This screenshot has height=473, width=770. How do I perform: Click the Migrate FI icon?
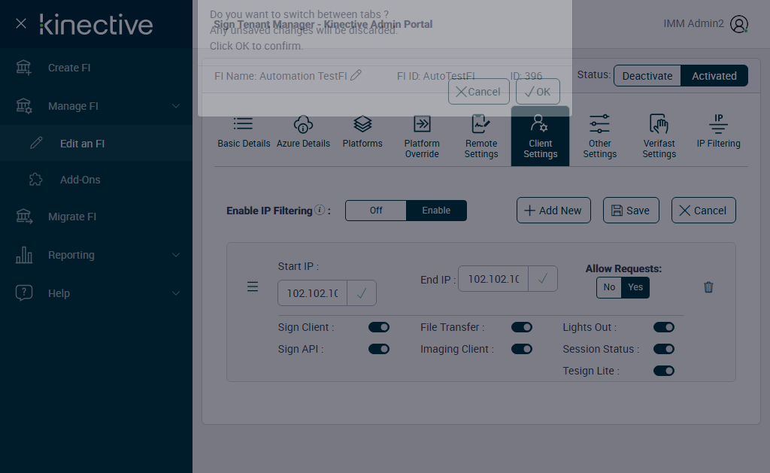click(x=24, y=216)
